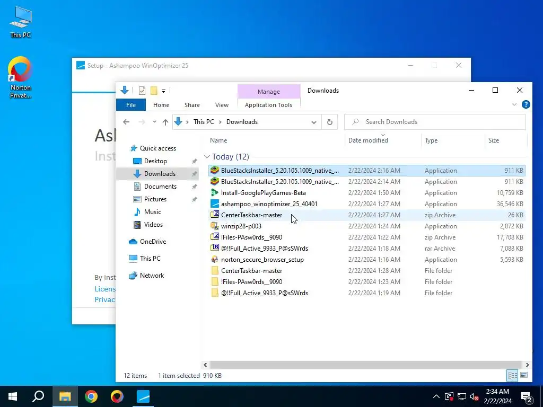Open Explorer help question mark icon
543x407 pixels.
pyautogui.click(x=526, y=104)
